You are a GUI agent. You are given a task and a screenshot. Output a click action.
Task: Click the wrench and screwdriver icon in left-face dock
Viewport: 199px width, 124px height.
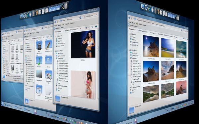62,7
